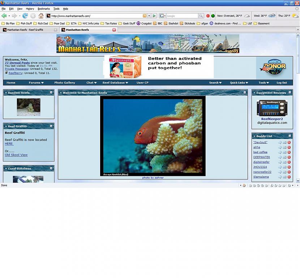Open the History menu
This screenshot has height=278, width=300.
[30, 9]
